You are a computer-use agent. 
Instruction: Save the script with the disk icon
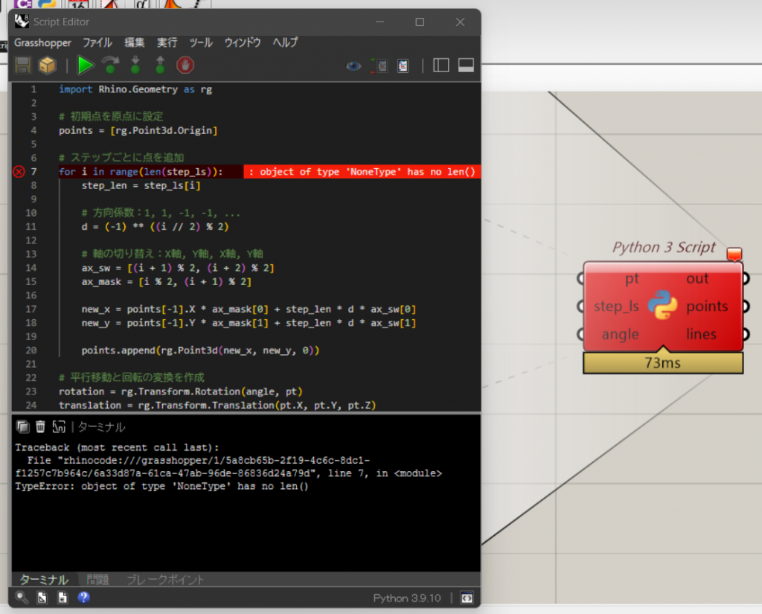pyautogui.click(x=22, y=65)
